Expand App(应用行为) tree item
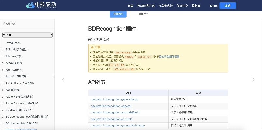The width and height of the screenshot is (262, 130). pyautogui.click(x=3, y=70)
